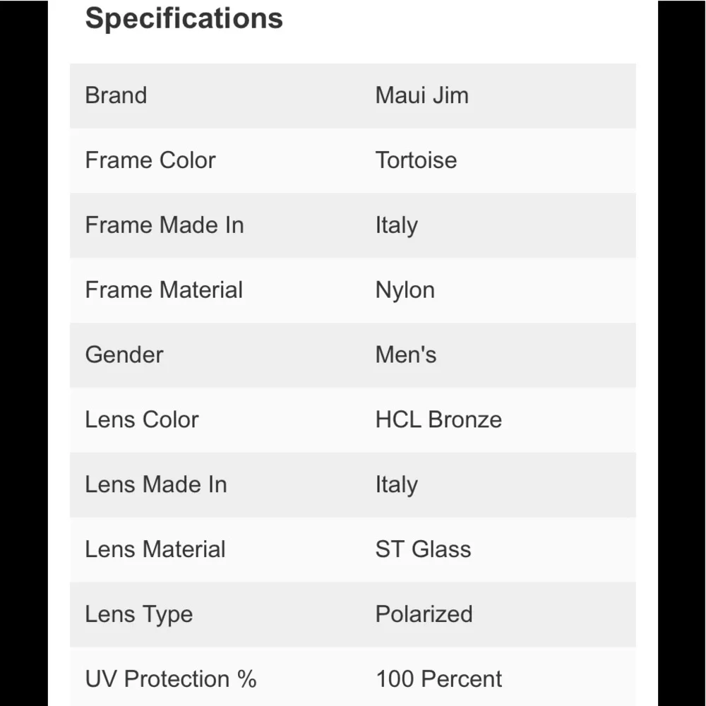The height and width of the screenshot is (706, 706).
Task: Click the Lens Made In Italy value
Action: coord(397,486)
